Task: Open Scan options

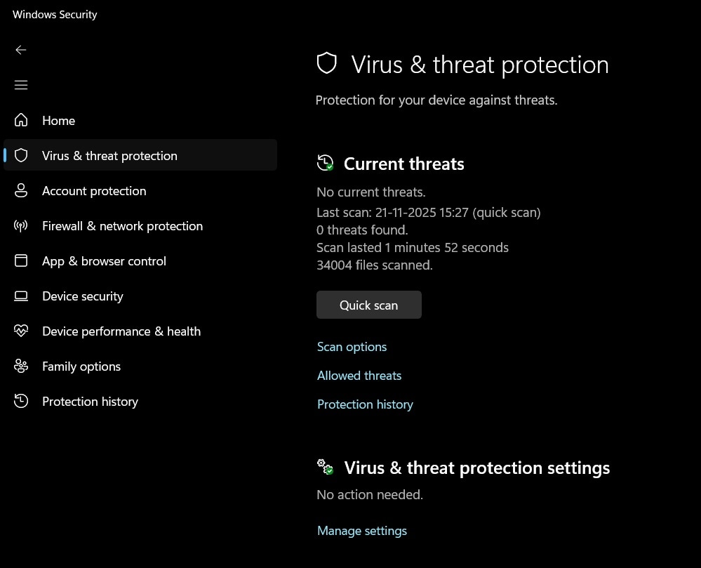Action: coord(352,346)
